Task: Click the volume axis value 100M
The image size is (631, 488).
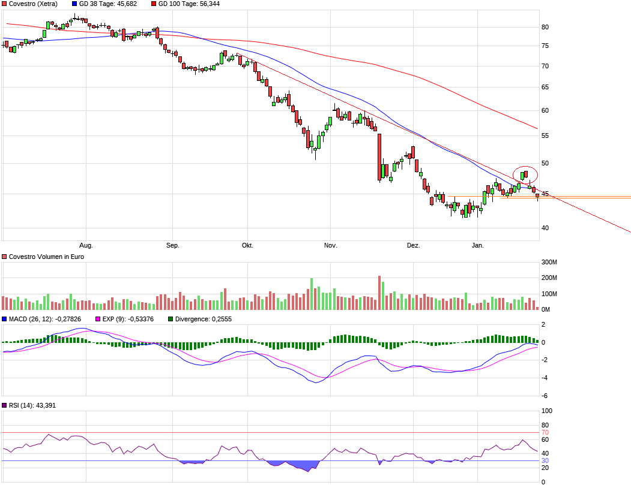Action: click(x=549, y=294)
